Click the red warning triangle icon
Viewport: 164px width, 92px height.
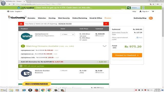[21, 24]
